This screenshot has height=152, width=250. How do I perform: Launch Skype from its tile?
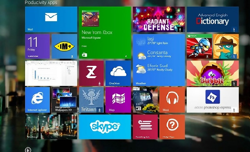pos(105,127)
